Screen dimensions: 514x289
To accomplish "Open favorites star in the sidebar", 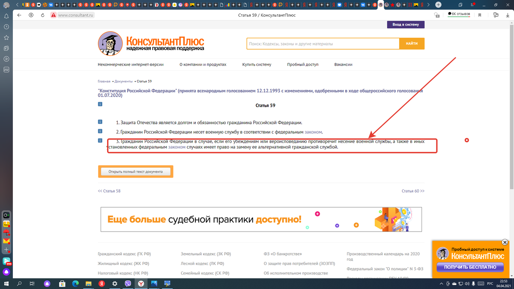I will pos(6,37).
